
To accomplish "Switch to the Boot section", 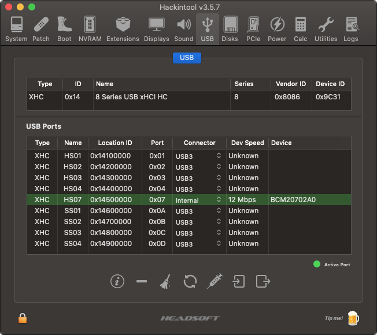I will [x=64, y=29].
